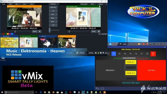
Task: Open the Fade transition dropdown arrow
Action: click(57, 14)
